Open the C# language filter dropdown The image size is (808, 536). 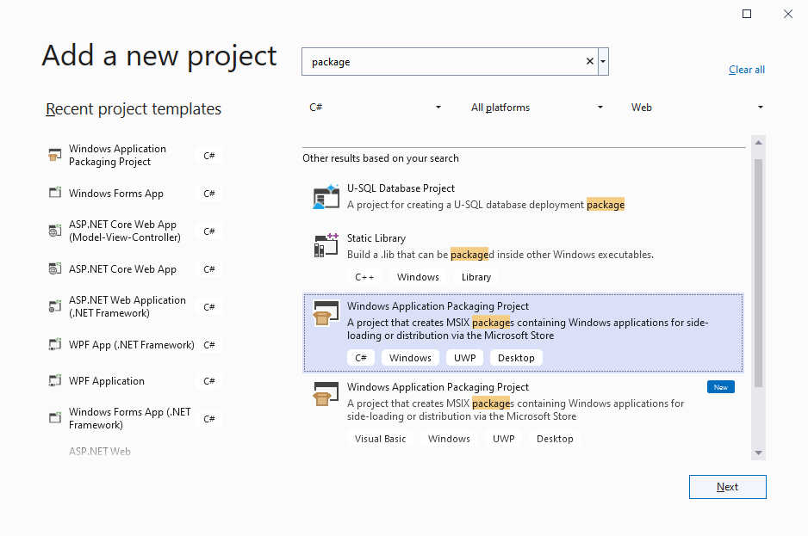(x=372, y=107)
